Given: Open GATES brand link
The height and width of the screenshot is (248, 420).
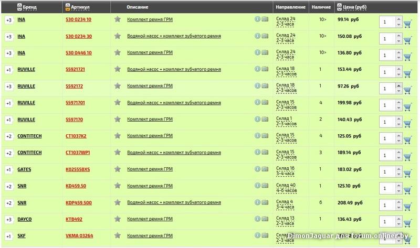Looking at the screenshot, I should click(x=24, y=169).
